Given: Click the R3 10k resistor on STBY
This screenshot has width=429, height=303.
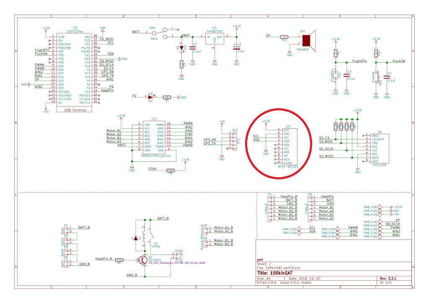Looking at the screenshot, I should click(x=171, y=170).
